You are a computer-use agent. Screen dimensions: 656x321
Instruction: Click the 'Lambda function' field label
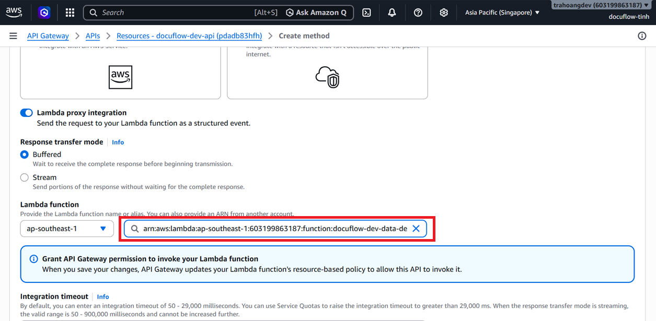pyautogui.click(x=50, y=205)
